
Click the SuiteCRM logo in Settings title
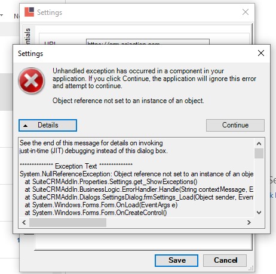(29, 12)
